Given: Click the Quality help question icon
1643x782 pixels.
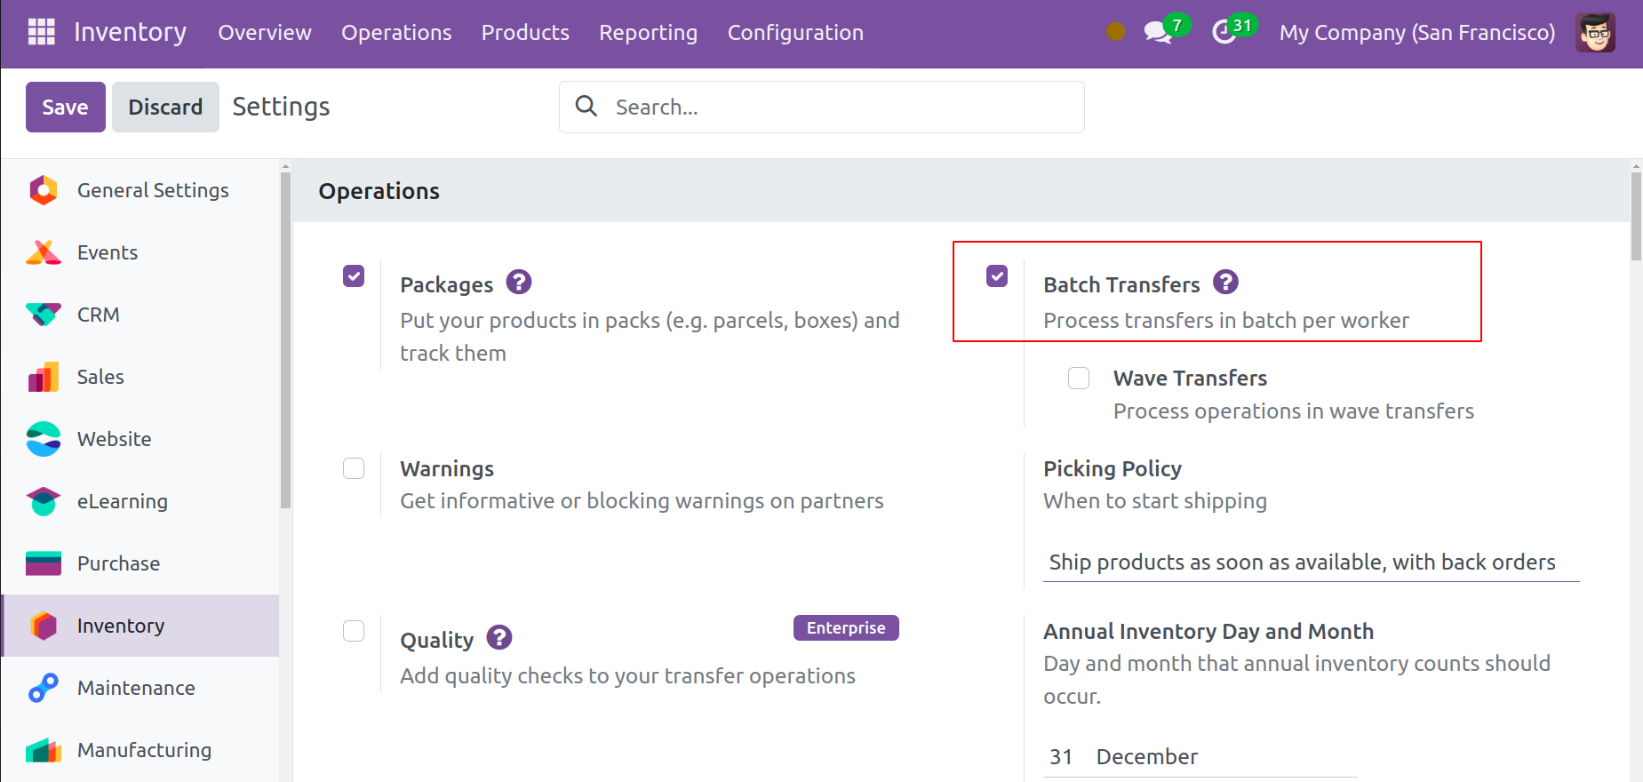Looking at the screenshot, I should point(499,638).
